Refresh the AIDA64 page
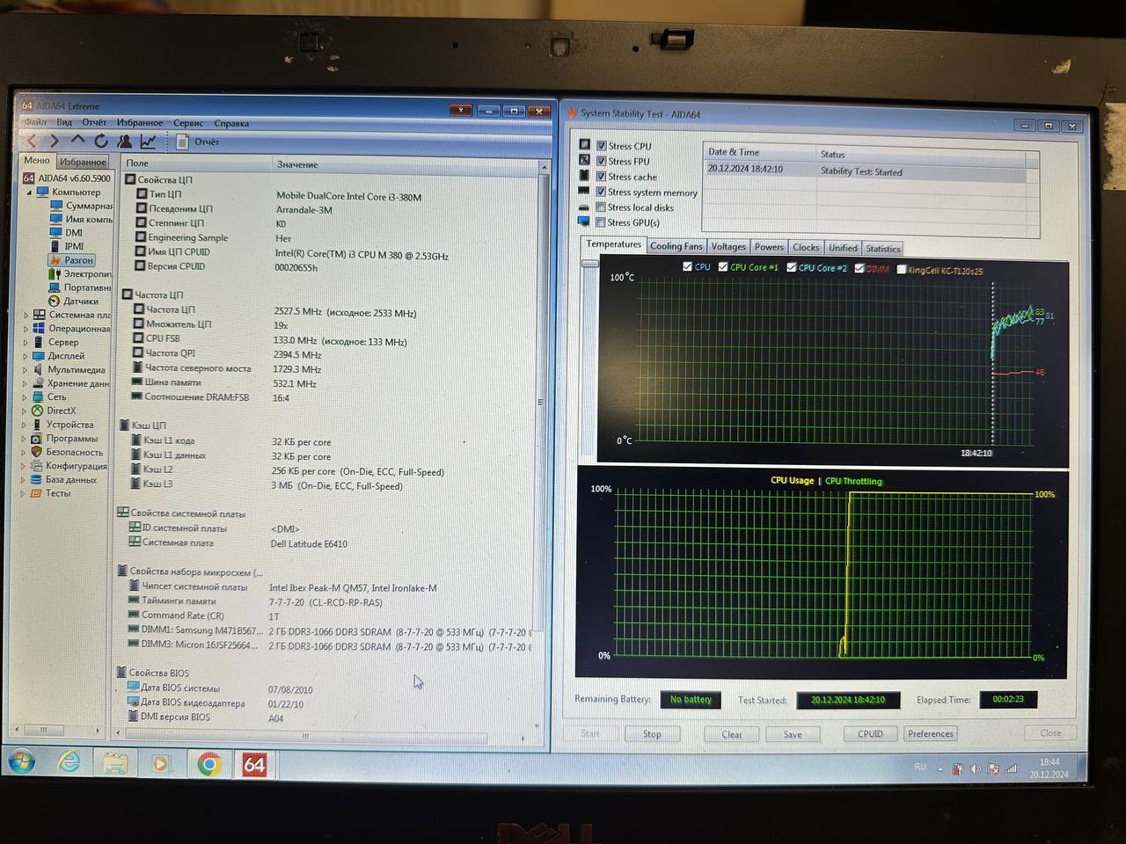The image size is (1126, 844). [101, 141]
